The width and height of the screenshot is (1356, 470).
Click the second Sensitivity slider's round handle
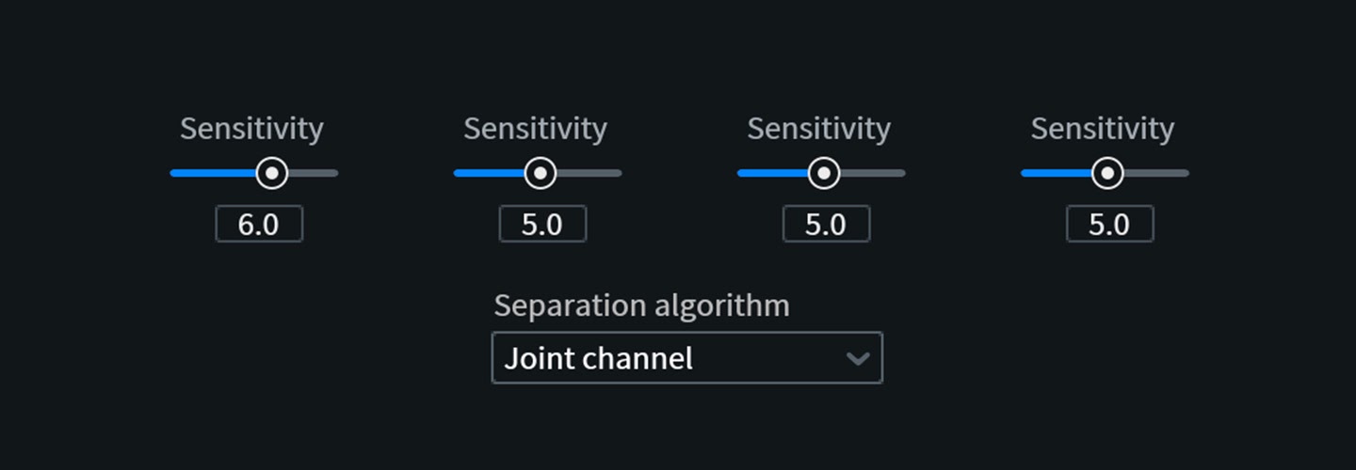(x=540, y=173)
